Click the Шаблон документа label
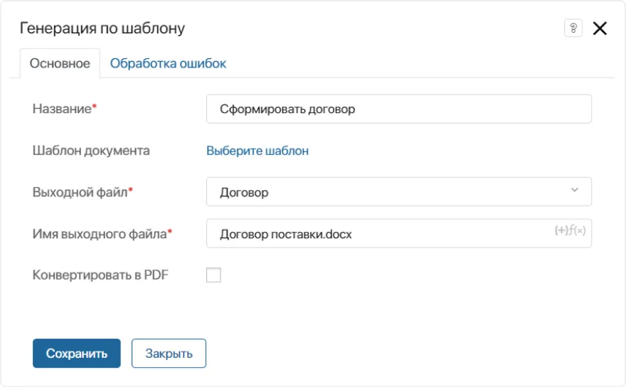Viewport: 626px width, 387px height. (x=91, y=151)
